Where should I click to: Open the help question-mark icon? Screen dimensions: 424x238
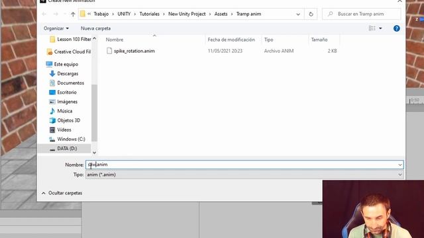tap(396, 28)
